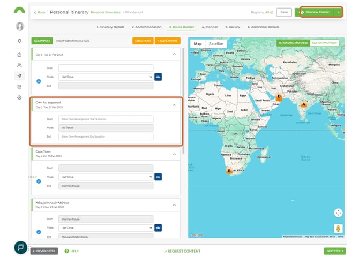Select paper plane itineraries icon
The height and width of the screenshot is (258, 359).
[19, 76]
